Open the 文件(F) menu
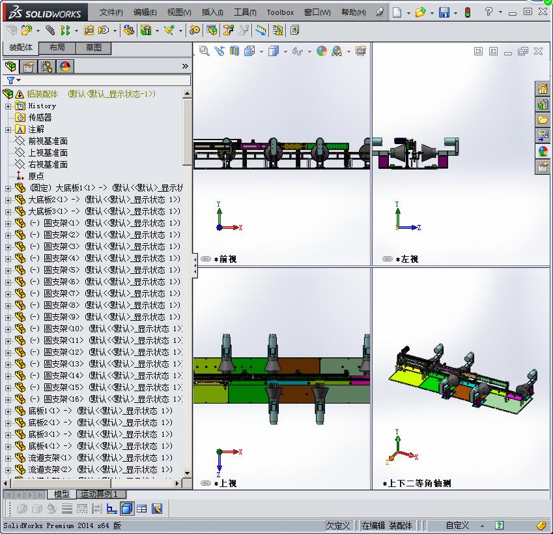Viewport: 553px width, 534px height. point(111,12)
